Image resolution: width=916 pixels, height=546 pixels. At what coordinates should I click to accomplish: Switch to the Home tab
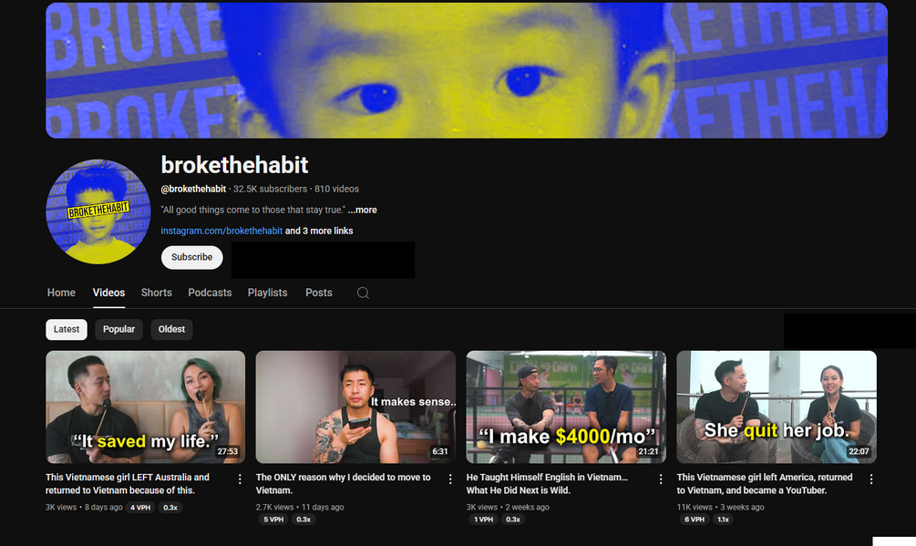61,293
